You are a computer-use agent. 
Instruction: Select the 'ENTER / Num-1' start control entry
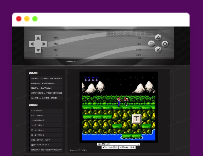[46, 140]
